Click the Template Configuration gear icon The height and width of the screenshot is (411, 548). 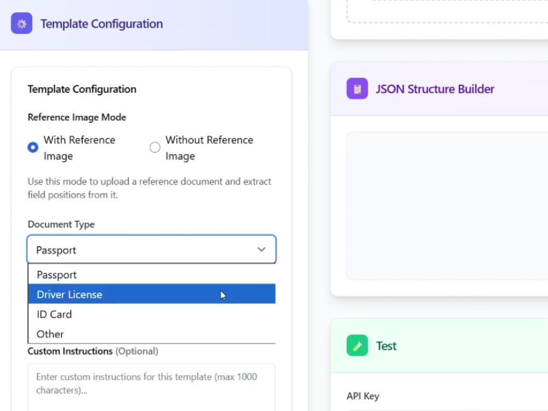(22, 24)
